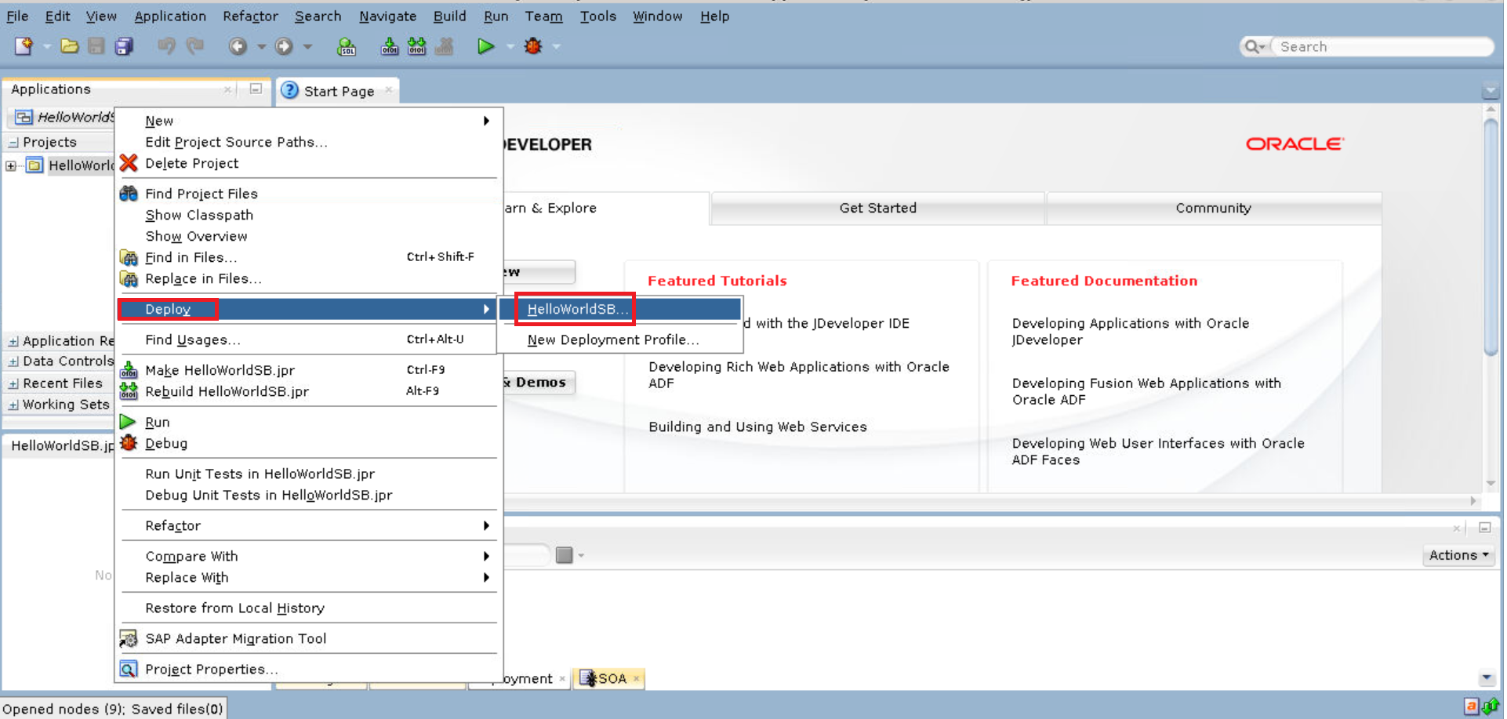
Task: Click the Forward navigation toolbar icon
Action: pyautogui.click(x=284, y=46)
